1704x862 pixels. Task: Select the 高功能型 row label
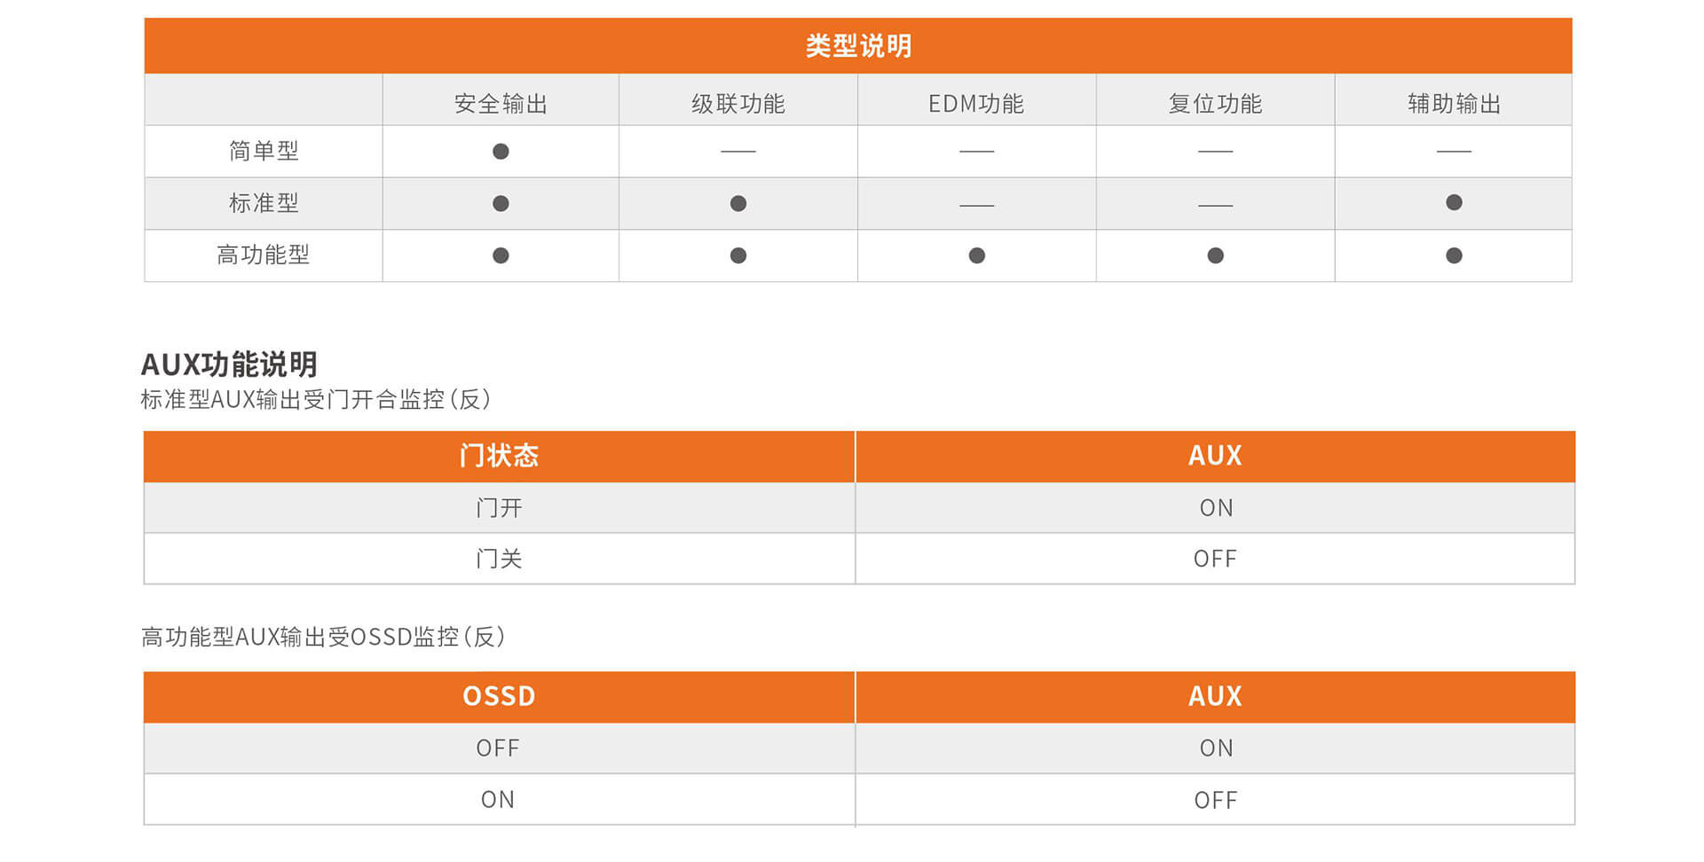(264, 255)
